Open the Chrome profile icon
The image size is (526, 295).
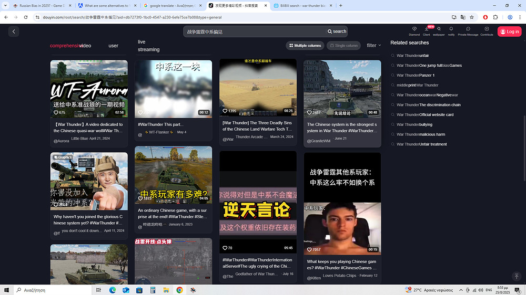[510, 17]
